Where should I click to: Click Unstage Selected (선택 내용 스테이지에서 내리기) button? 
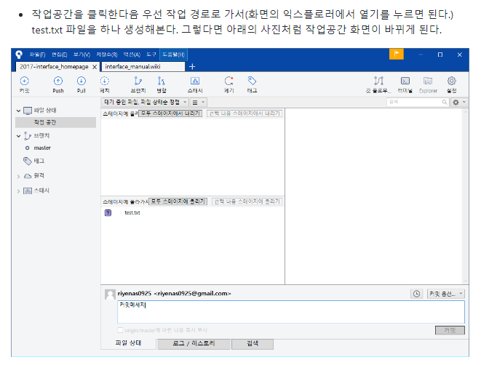(x=245, y=113)
